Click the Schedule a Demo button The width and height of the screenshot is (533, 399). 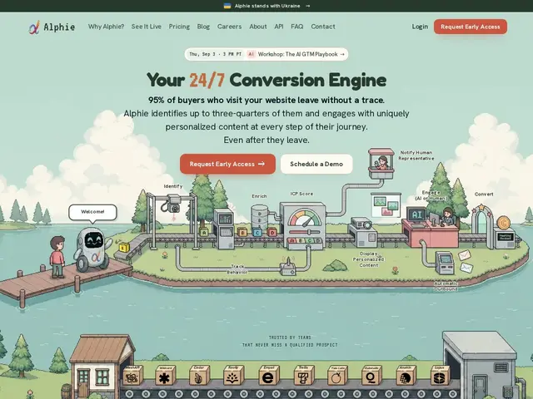click(x=316, y=164)
